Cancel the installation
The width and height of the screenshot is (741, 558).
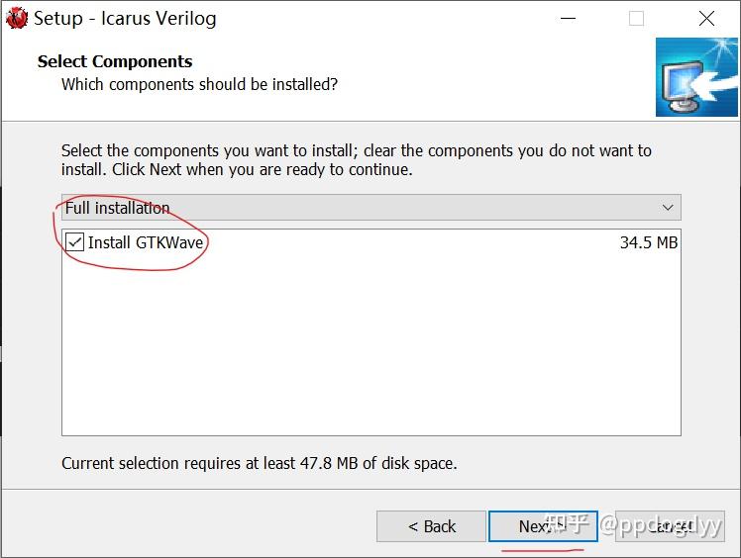pyautogui.click(x=671, y=526)
